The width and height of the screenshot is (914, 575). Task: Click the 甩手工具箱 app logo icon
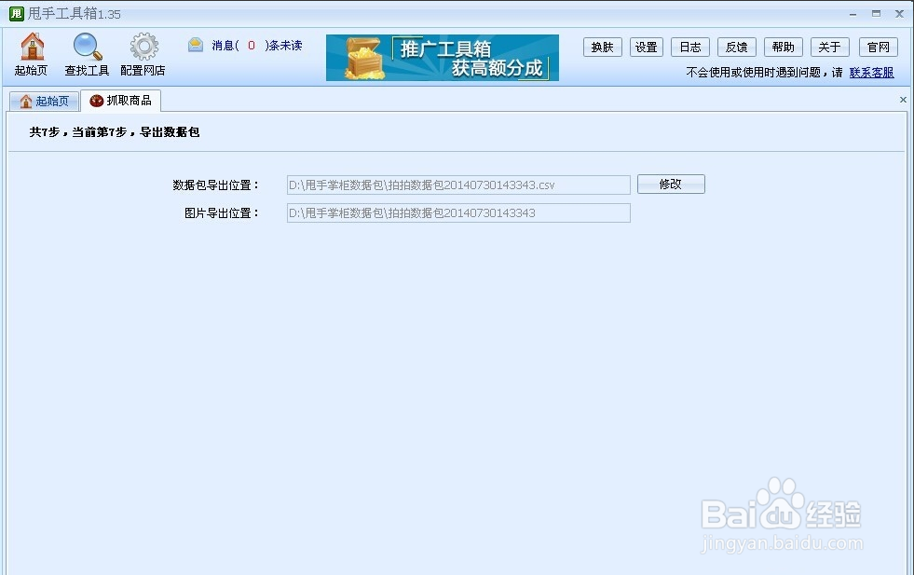click(x=17, y=13)
